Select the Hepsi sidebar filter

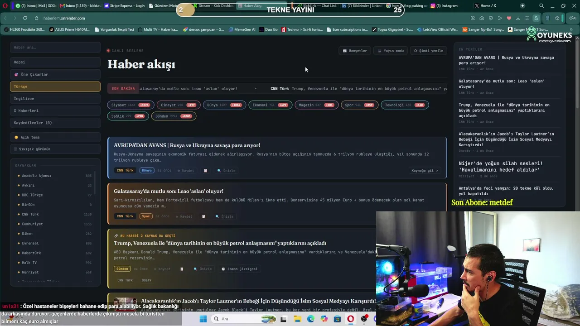tap(55, 62)
